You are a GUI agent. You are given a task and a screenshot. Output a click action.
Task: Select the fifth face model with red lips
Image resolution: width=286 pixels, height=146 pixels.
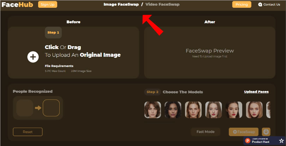234,110
